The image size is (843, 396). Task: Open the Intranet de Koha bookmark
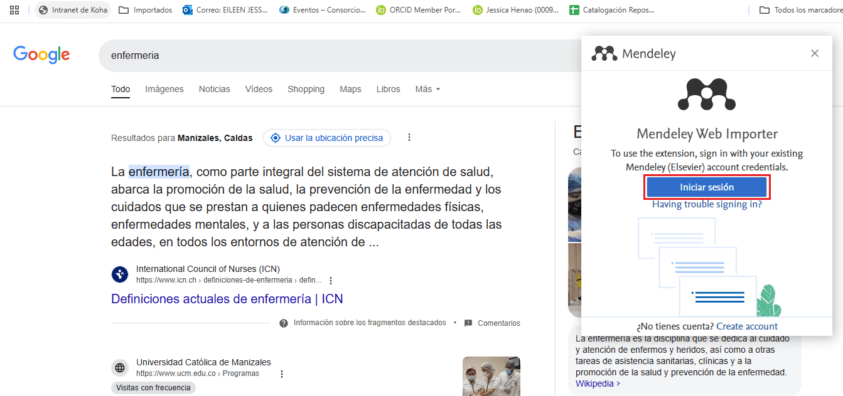click(x=73, y=10)
